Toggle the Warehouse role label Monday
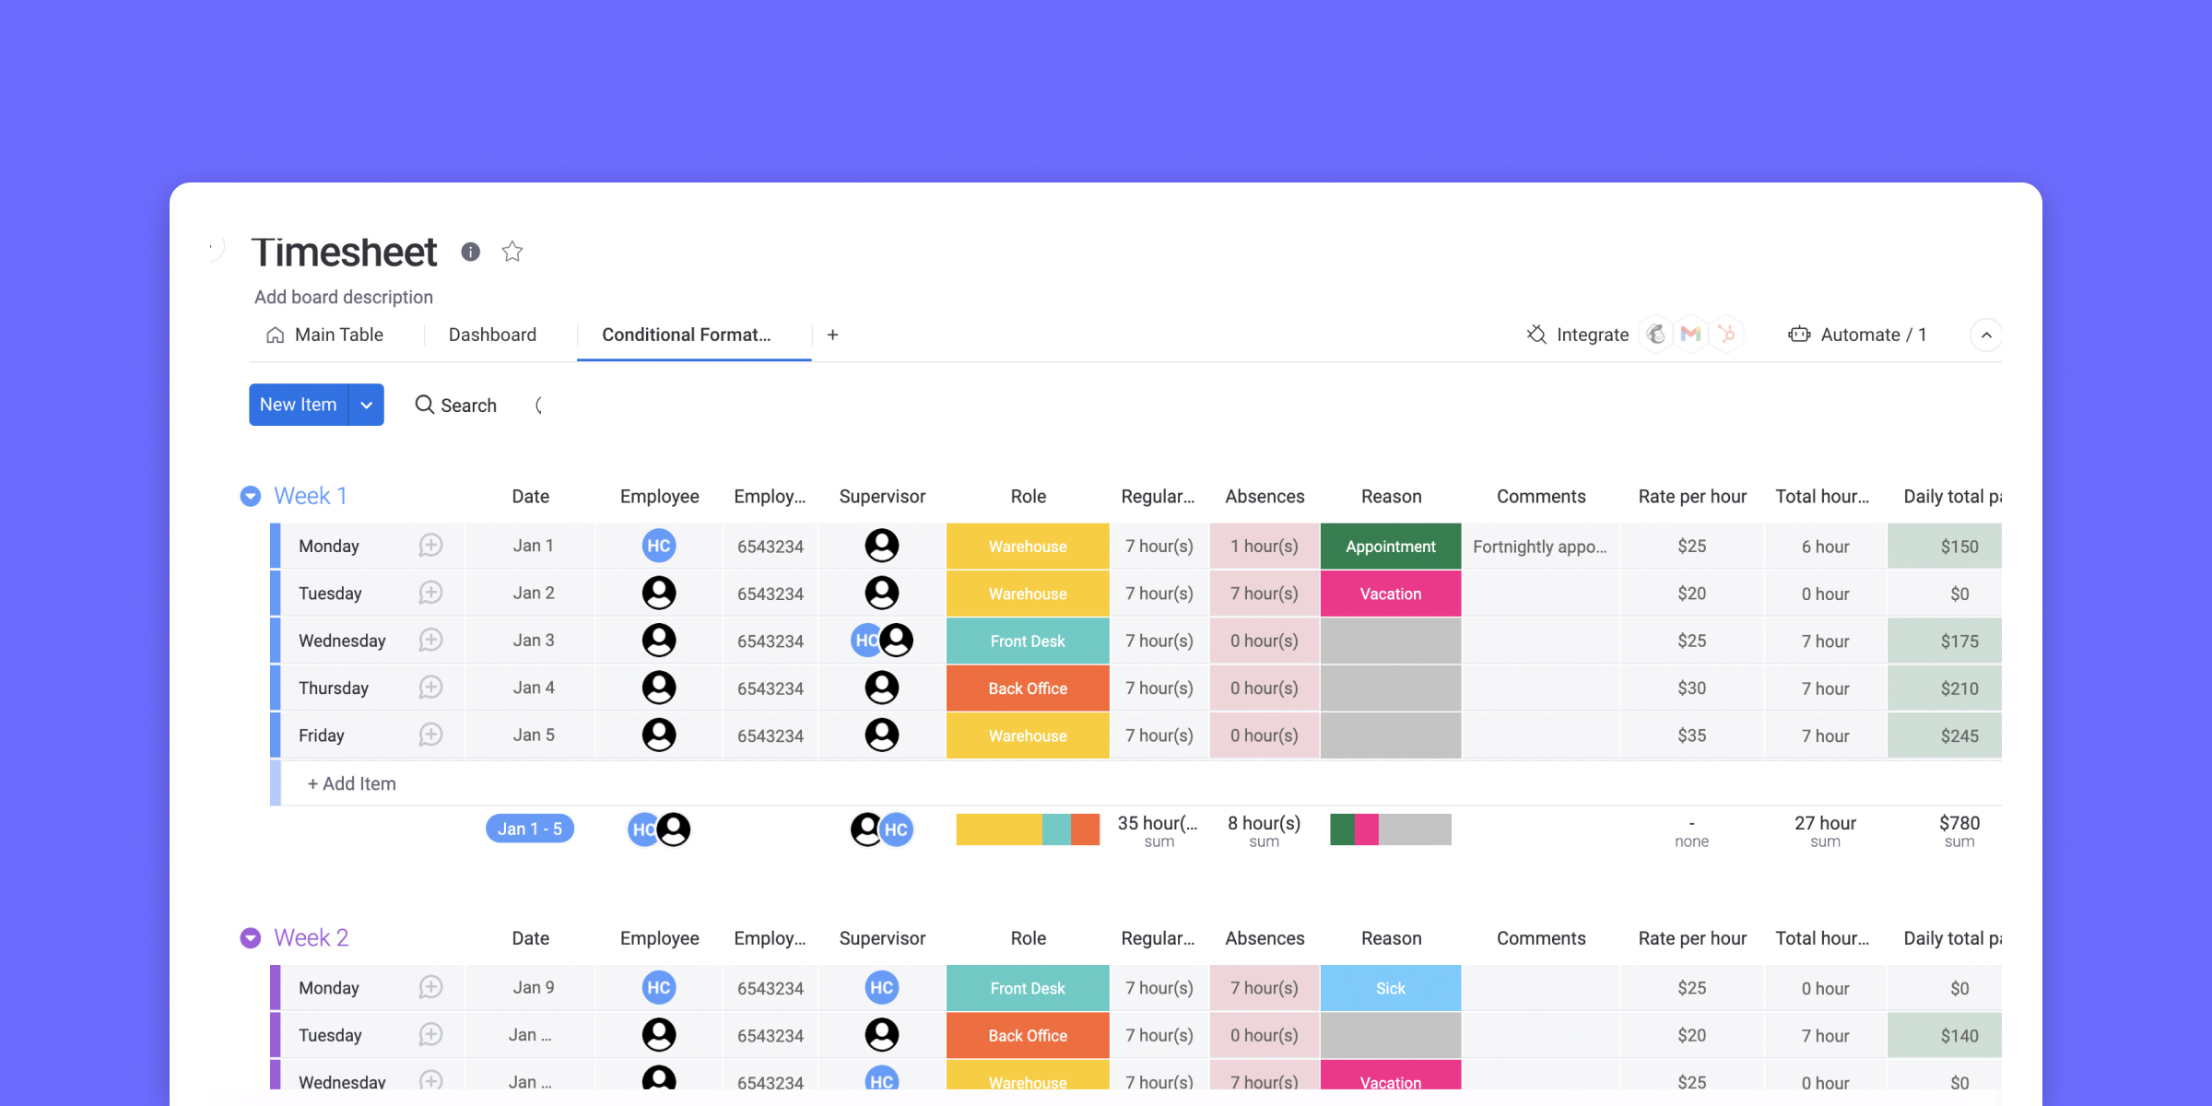This screenshot has height=1106, width=2212. pyautogui.click(x=1026, y=546)
